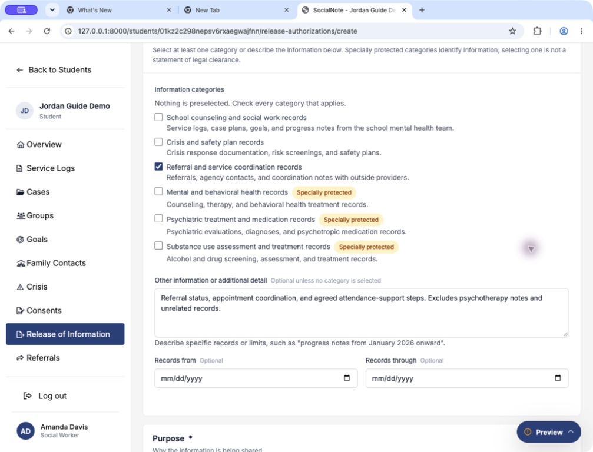Click the Preview button
Image resolution: width=593 pixels, height=452 pixels.
549,432
